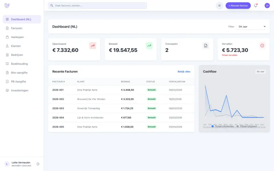The height and width of the screenshot is (171, 274).
Task: Open invoice 2026-004
Action: [58, 118]
